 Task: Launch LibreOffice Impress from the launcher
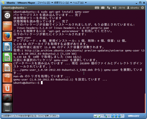(x=7, y=67)
